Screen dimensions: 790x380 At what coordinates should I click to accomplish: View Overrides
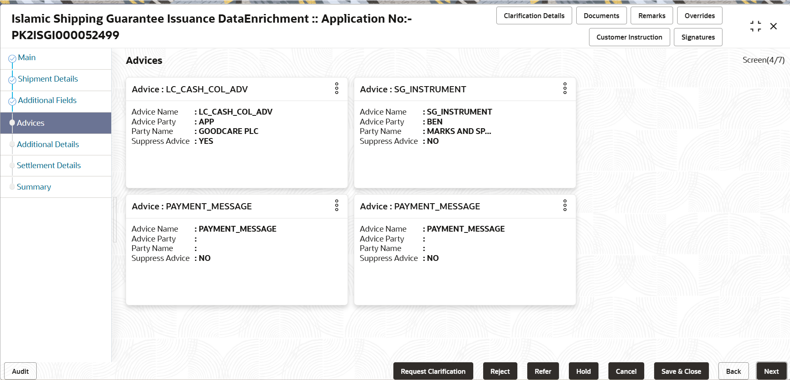[x=699, y=16]
